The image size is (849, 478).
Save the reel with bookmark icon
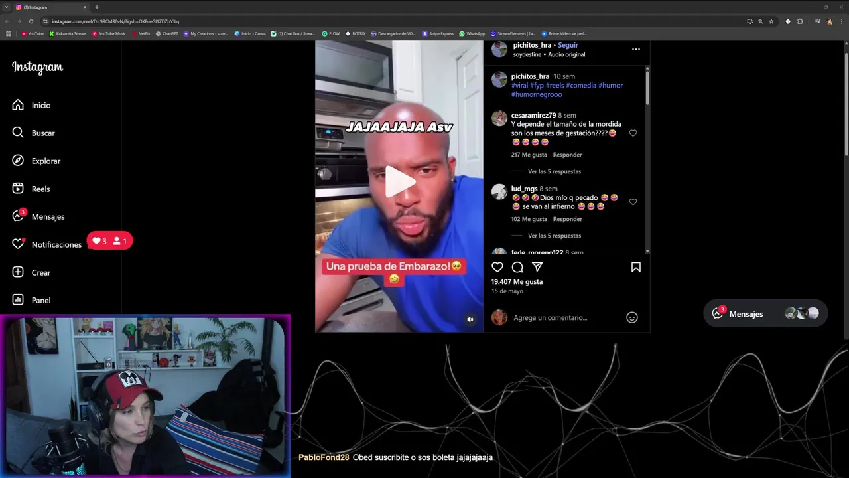coord(635,267)
